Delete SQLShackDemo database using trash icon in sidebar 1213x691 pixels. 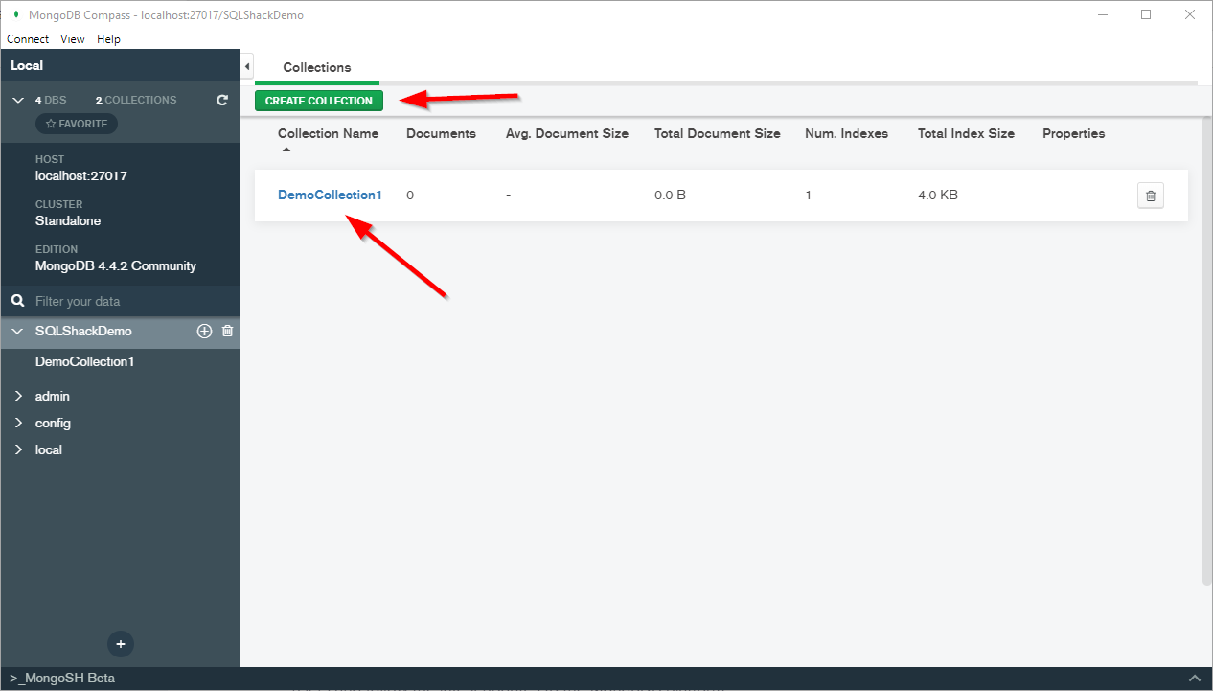(x=227, y=331)
